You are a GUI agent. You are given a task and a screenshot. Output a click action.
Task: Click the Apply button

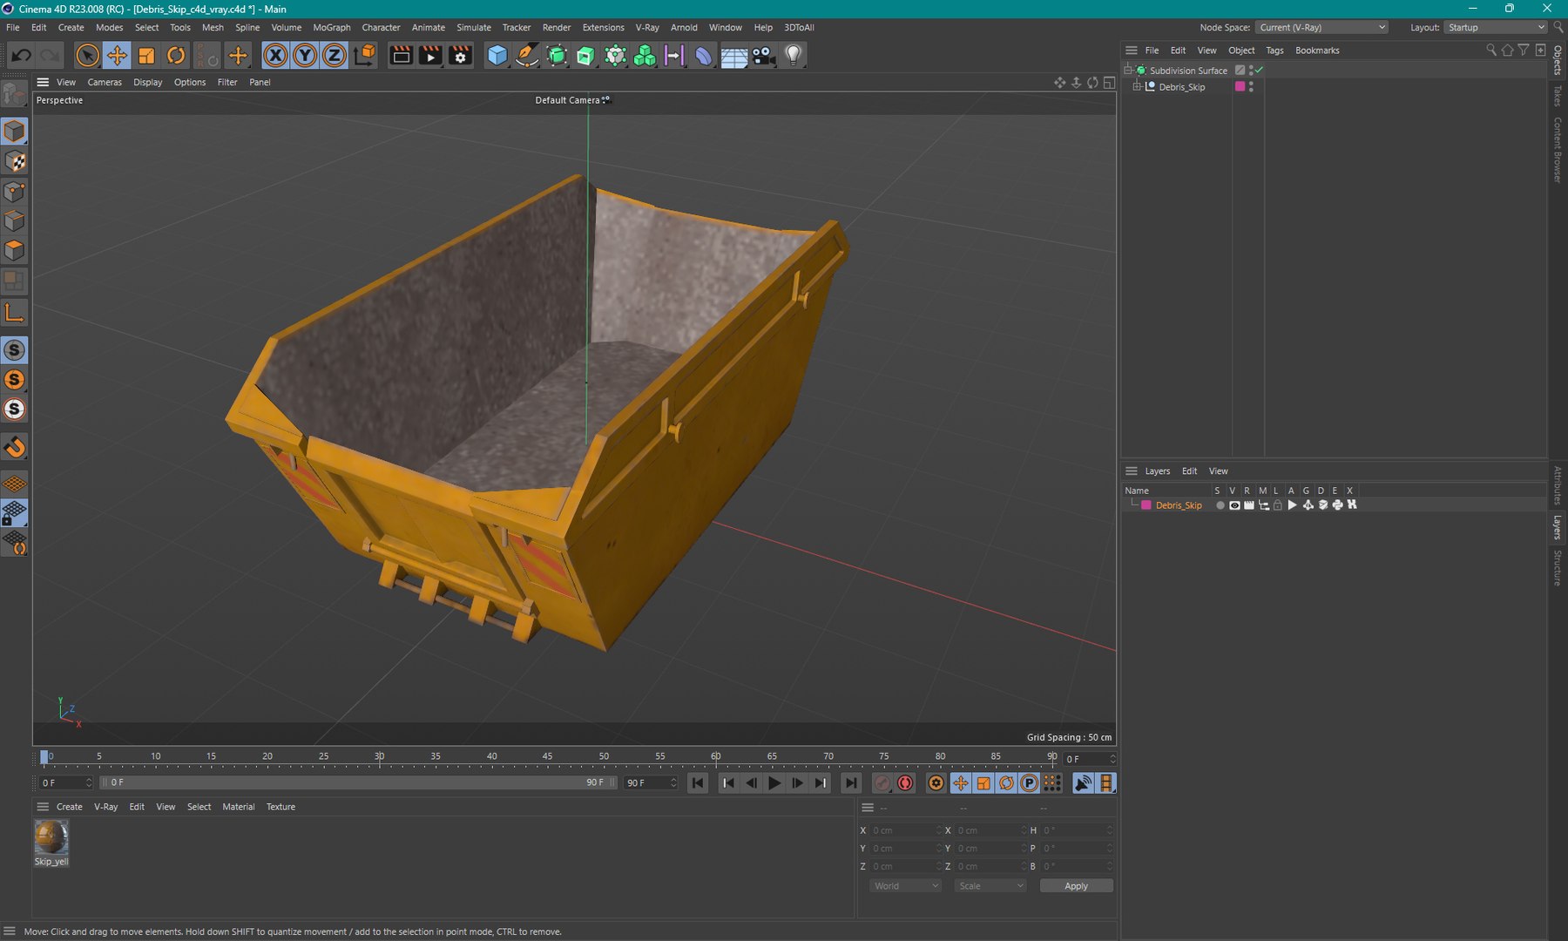[1076, 886]
